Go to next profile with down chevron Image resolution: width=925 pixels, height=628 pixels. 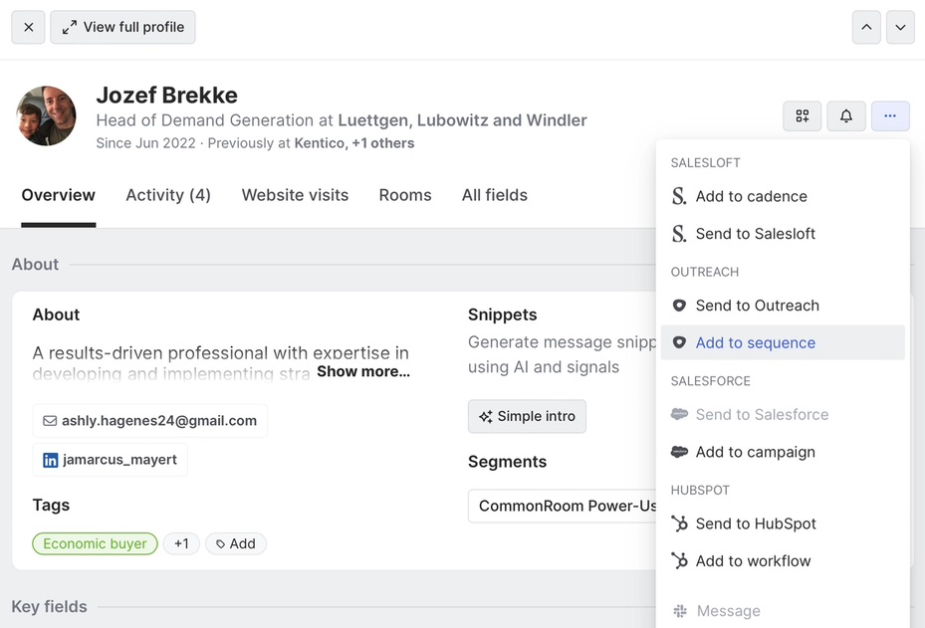click(x=900, y=27)
